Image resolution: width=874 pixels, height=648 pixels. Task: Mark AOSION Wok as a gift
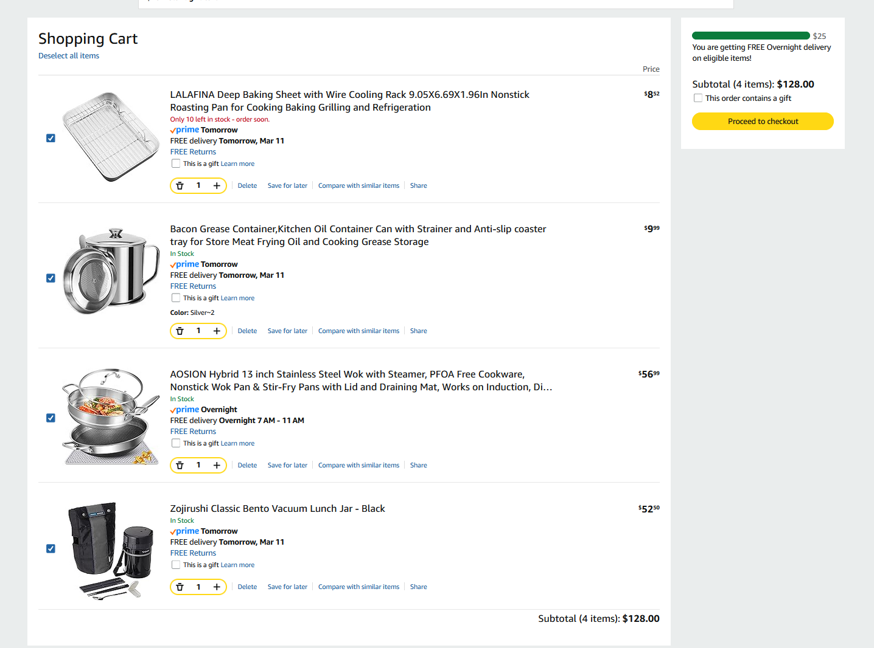coord(176,444)
